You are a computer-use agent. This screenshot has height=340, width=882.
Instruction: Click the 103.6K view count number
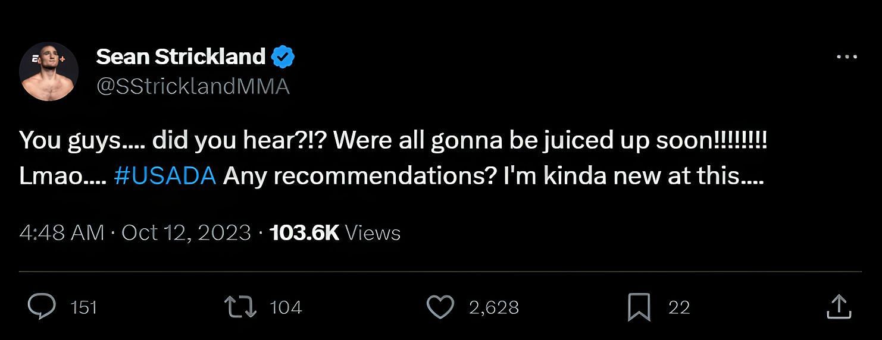click(304, 232)
